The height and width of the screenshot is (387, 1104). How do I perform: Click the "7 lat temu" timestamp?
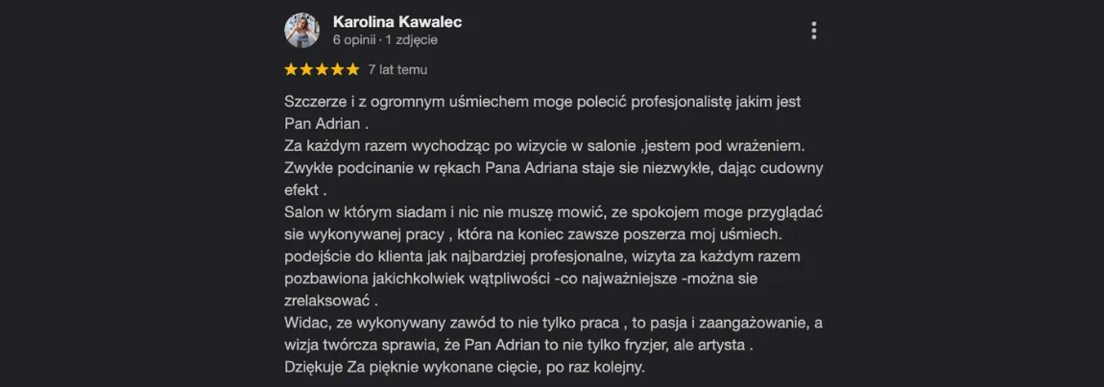[397, 70]
